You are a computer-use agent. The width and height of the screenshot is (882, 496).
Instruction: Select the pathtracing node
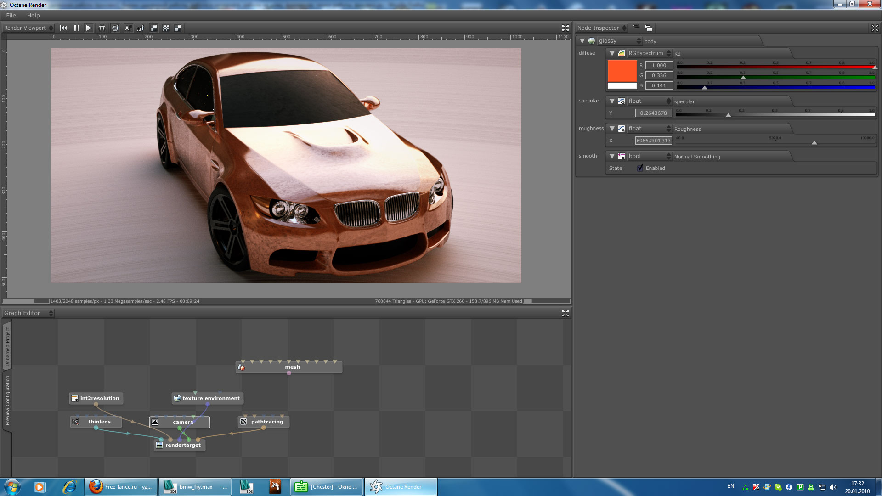(266, 422)
